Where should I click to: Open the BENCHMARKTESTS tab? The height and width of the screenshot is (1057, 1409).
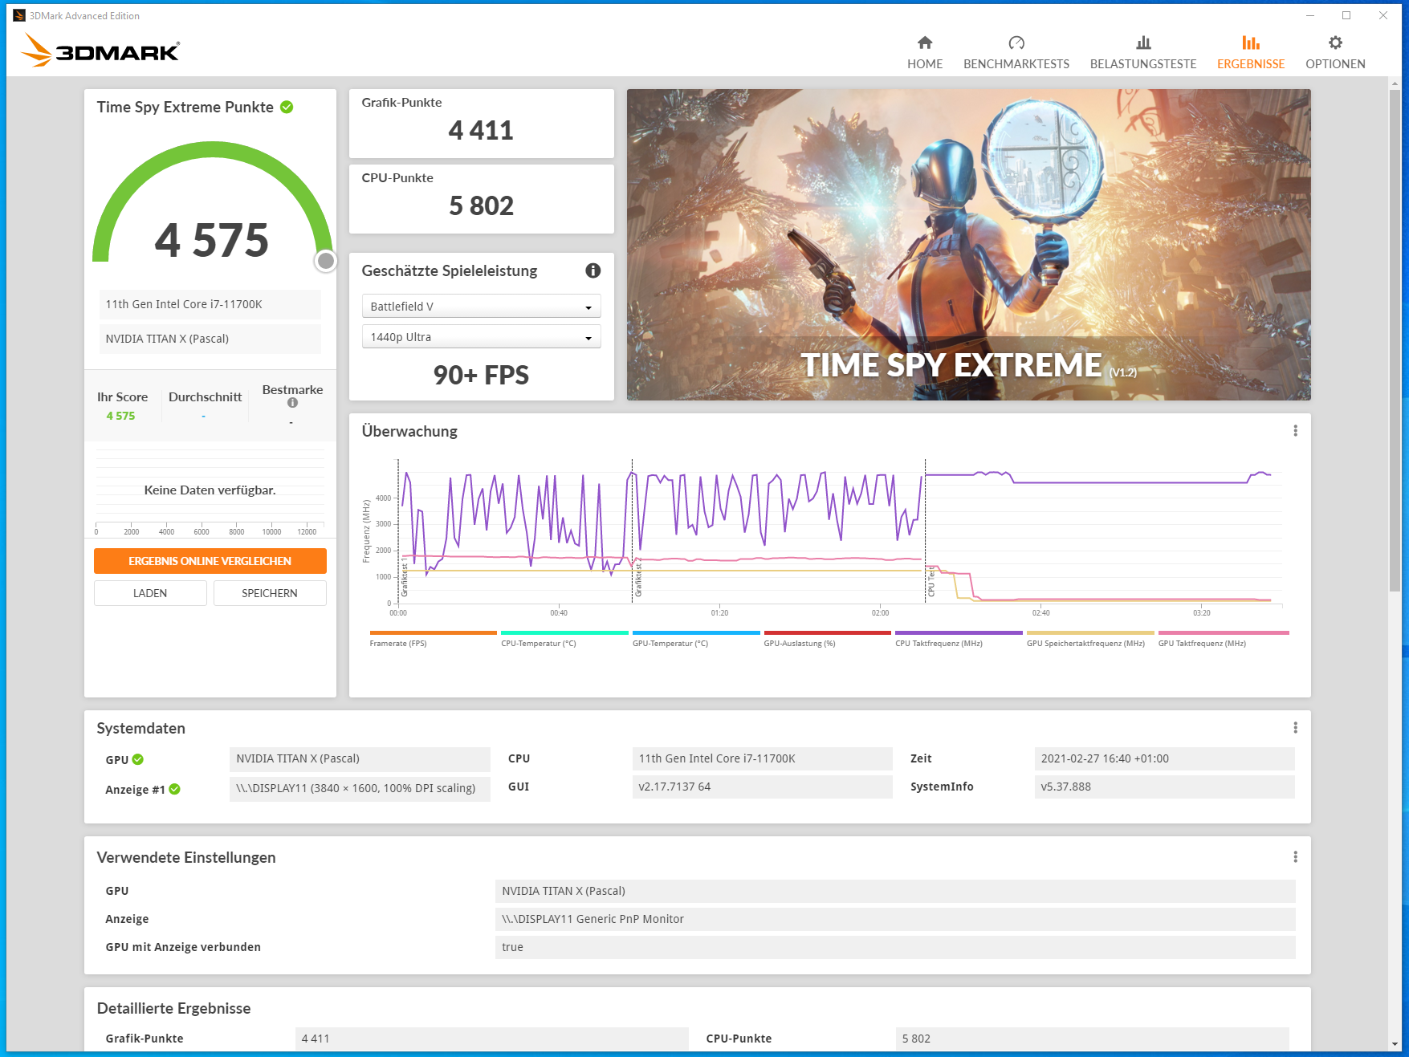[1016, 53]
